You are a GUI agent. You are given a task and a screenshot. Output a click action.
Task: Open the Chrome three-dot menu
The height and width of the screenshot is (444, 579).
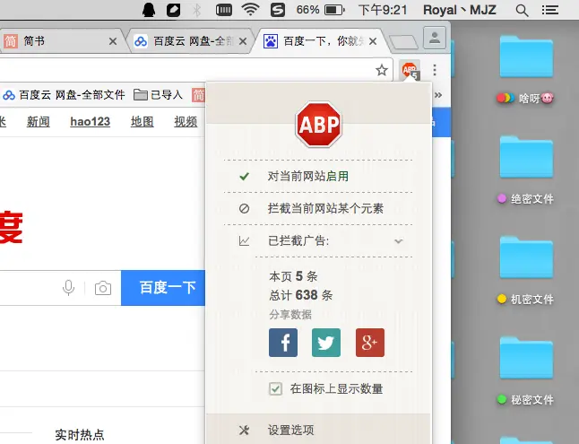(435, 70)
